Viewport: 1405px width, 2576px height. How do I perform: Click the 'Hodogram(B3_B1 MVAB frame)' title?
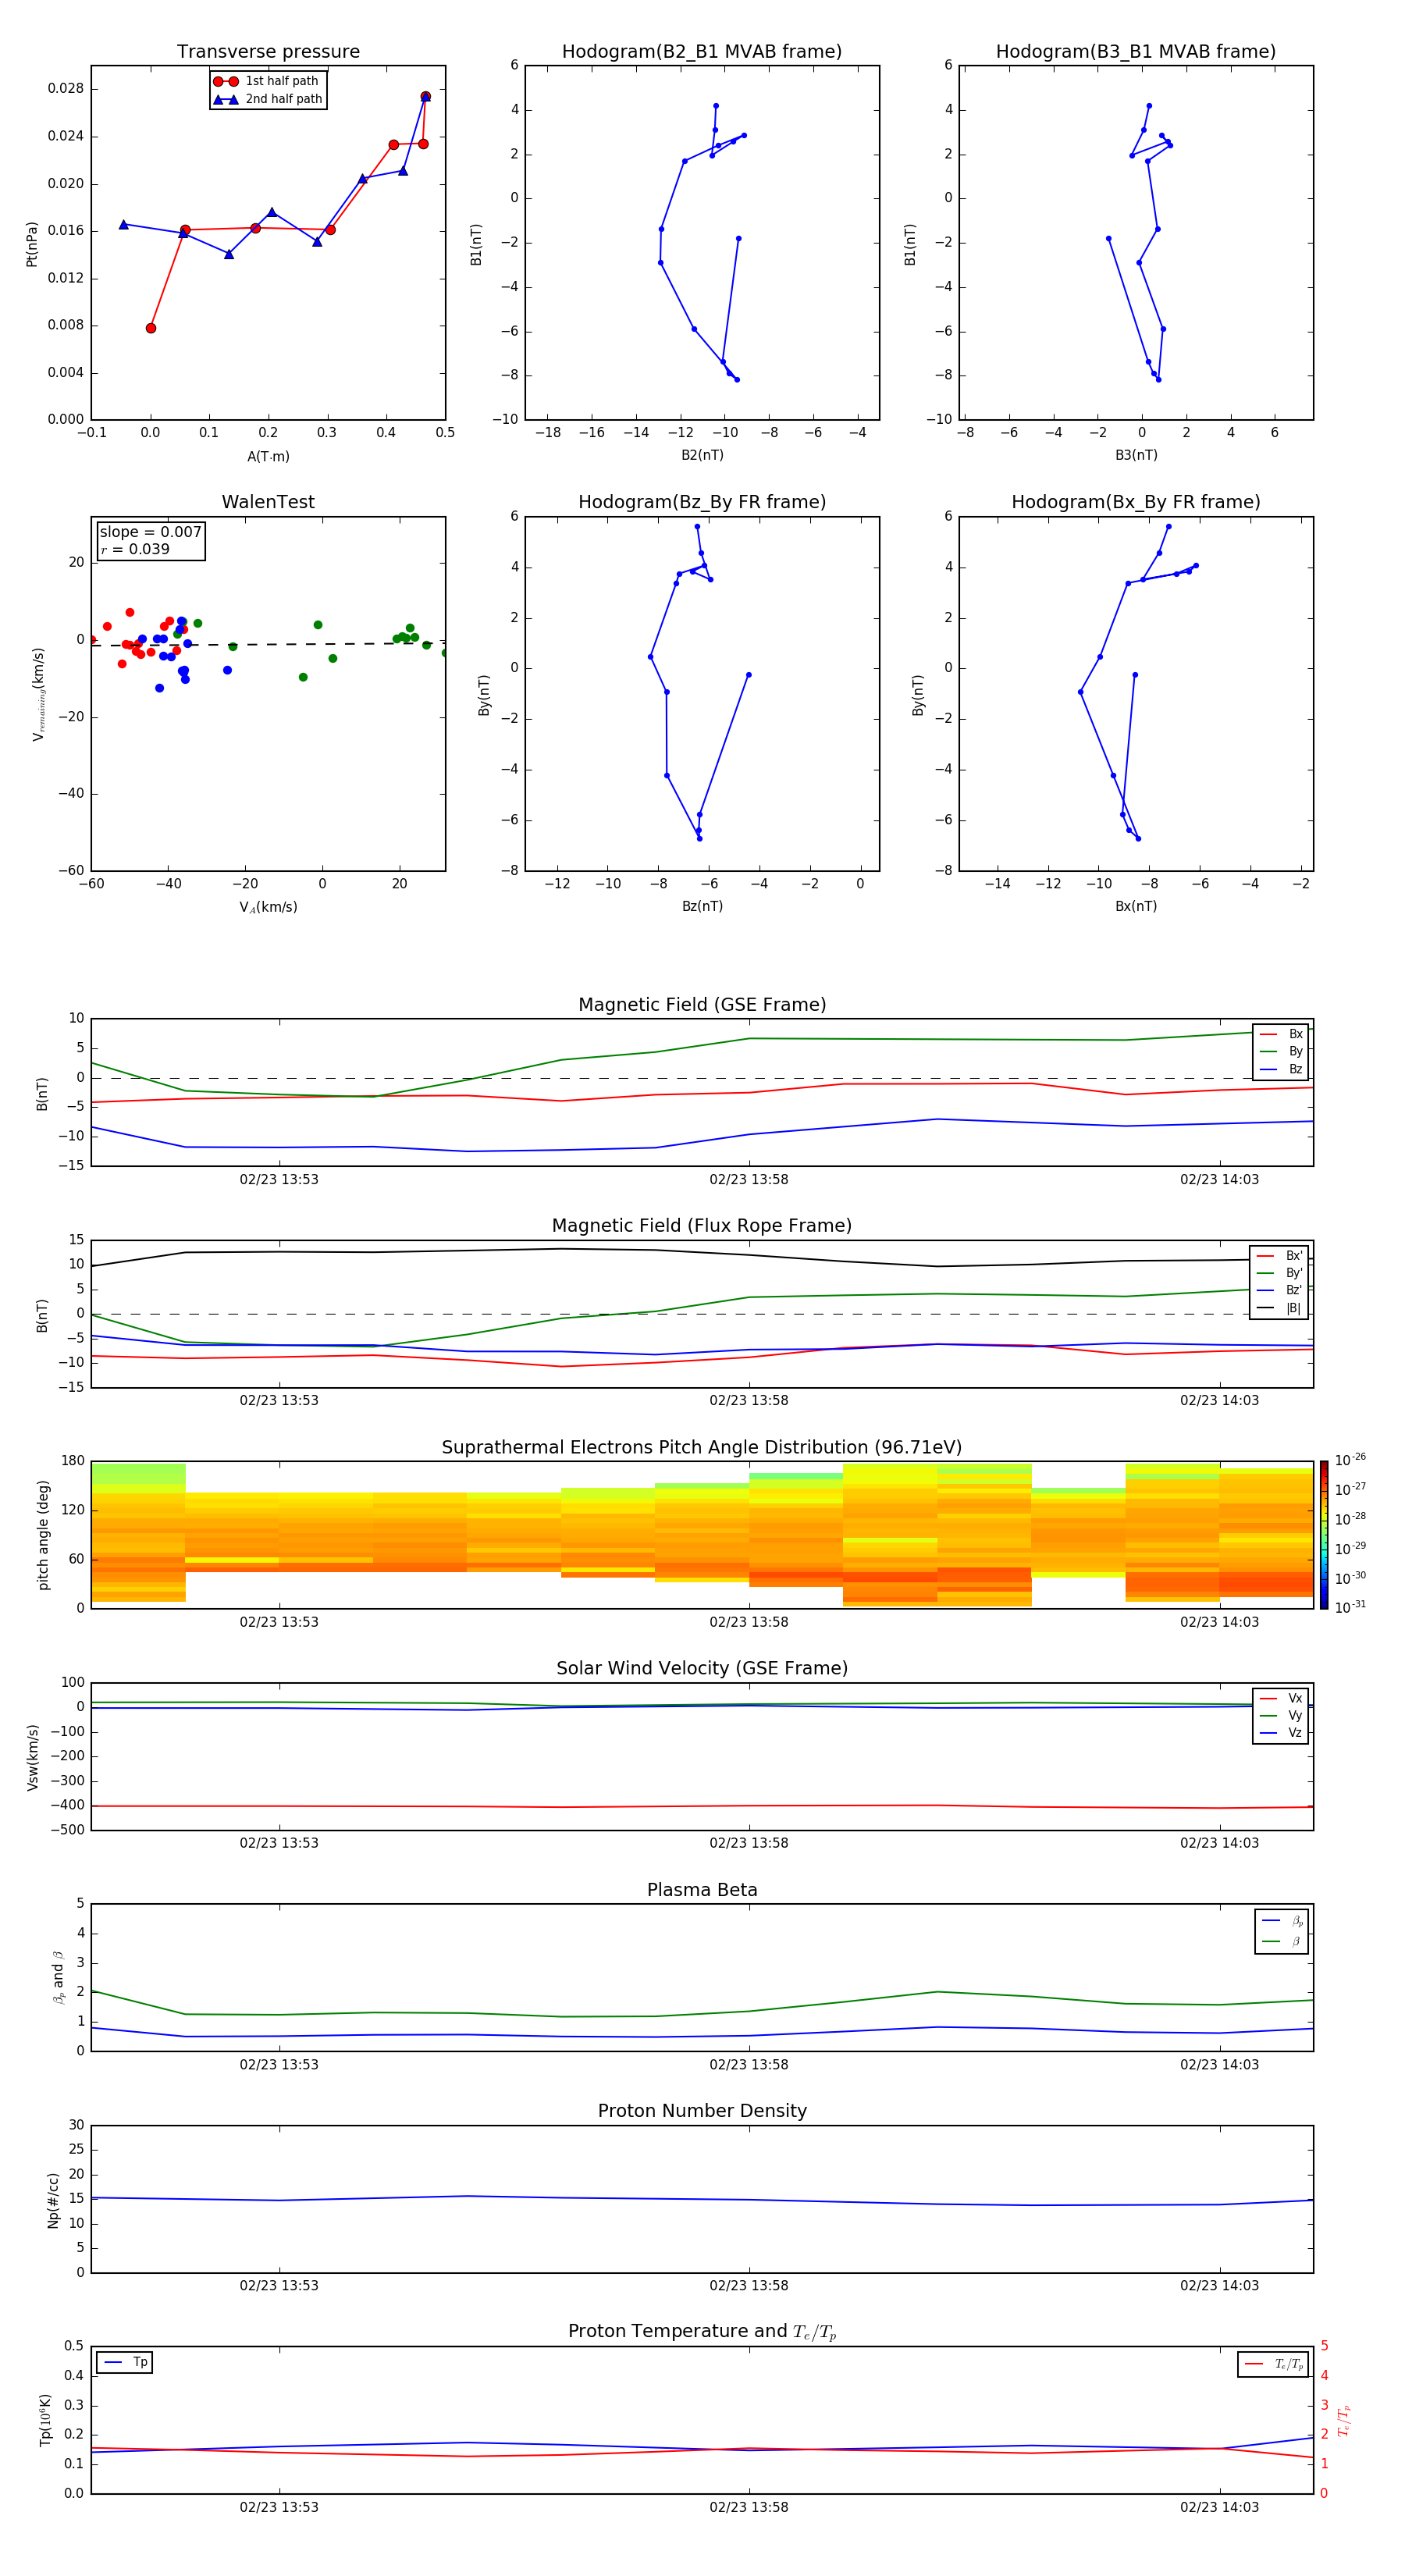tap(1136, 51)
